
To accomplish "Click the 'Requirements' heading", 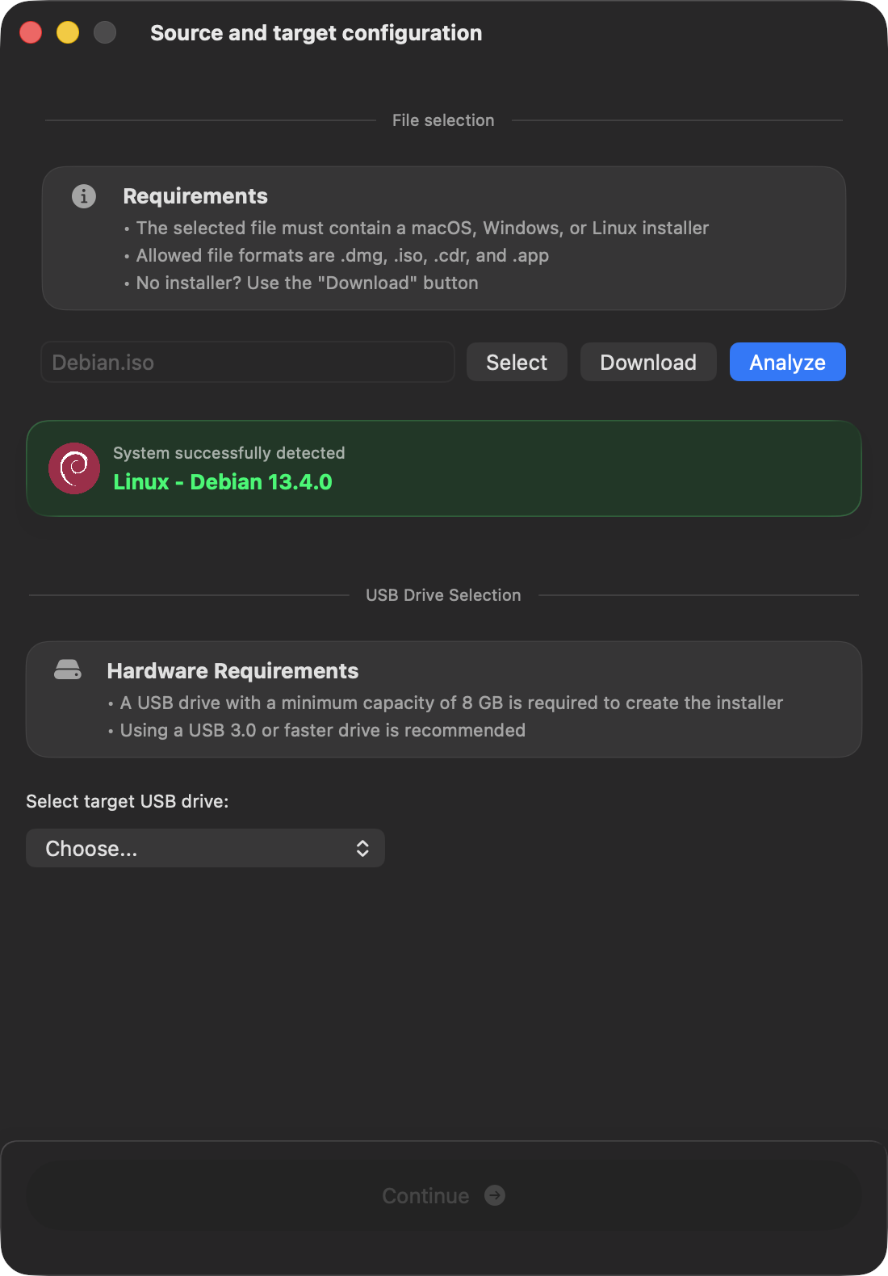I will click(195, 196).
